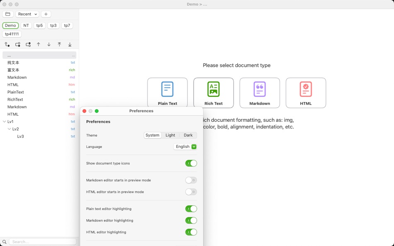Click inside the Search field
The image size is (394, 246).
click(41, 241)
